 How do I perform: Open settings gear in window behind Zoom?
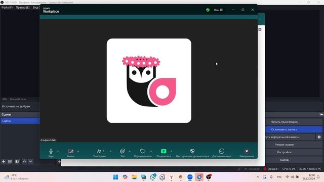260,29
